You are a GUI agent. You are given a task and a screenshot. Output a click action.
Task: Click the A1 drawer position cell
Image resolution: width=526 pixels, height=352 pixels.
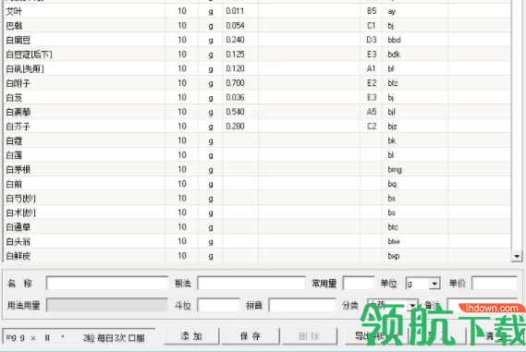pos(371,68)
